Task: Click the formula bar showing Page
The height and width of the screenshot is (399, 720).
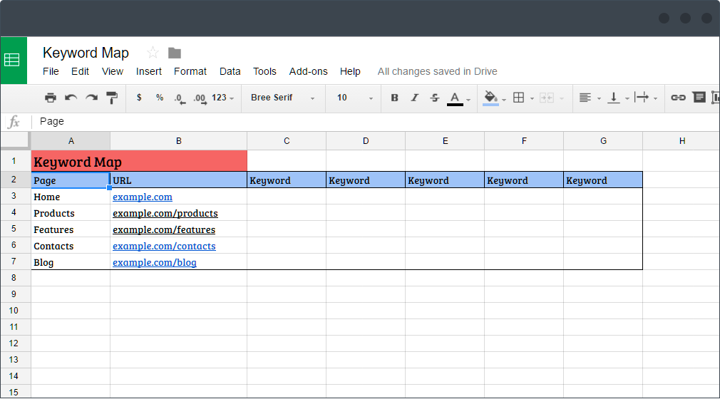Action: (376, 122)
